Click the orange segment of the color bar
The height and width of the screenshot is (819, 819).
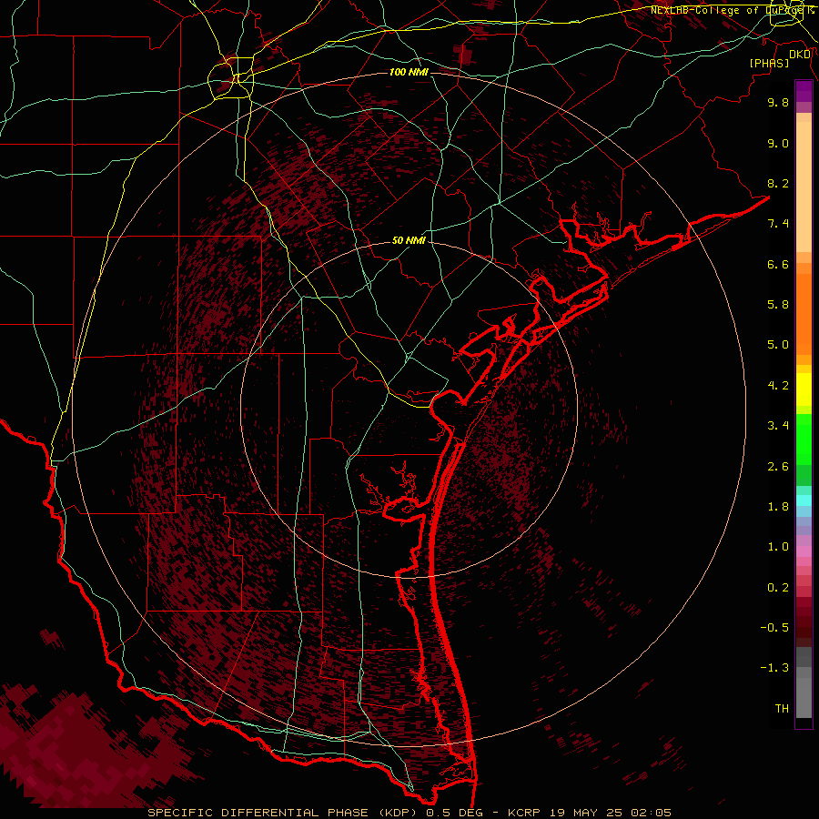804,315
